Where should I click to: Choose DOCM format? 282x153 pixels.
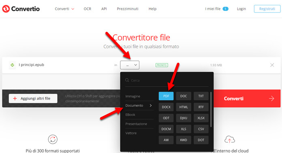(x=166, y=129)
